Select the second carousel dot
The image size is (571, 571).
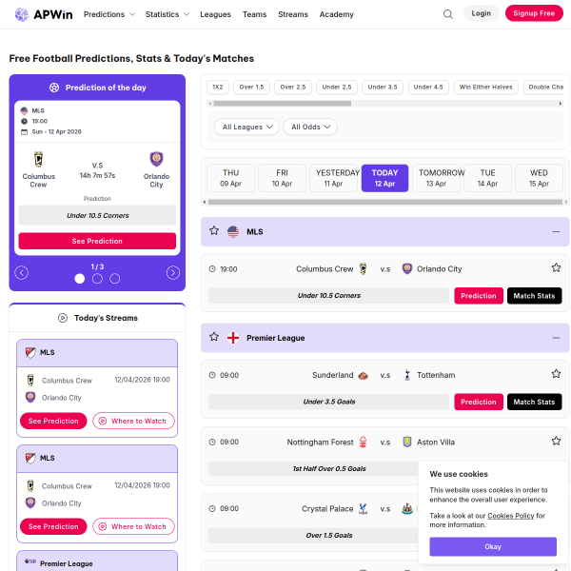point(97,279)
